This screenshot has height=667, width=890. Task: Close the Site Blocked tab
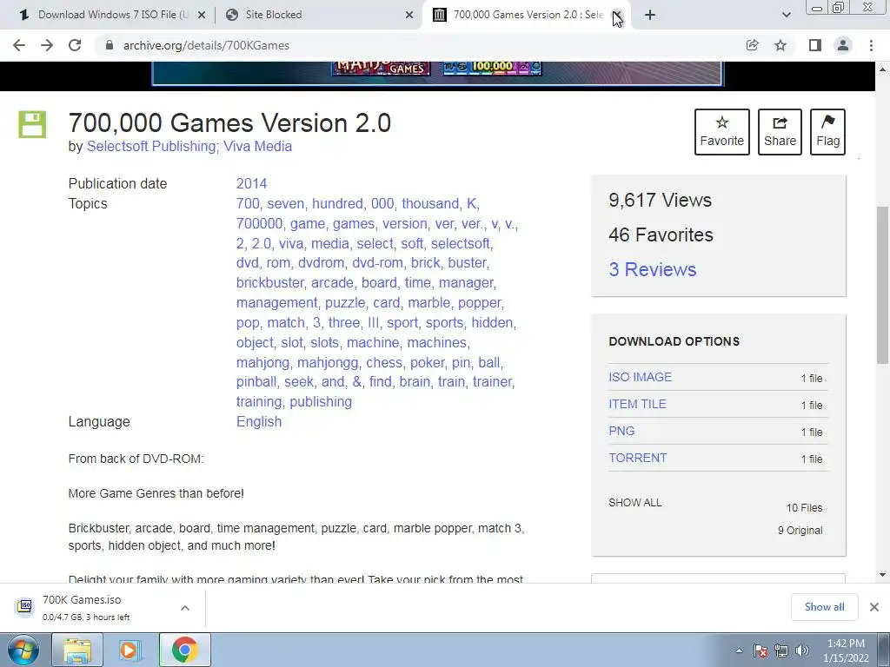[x=409, y=16]
